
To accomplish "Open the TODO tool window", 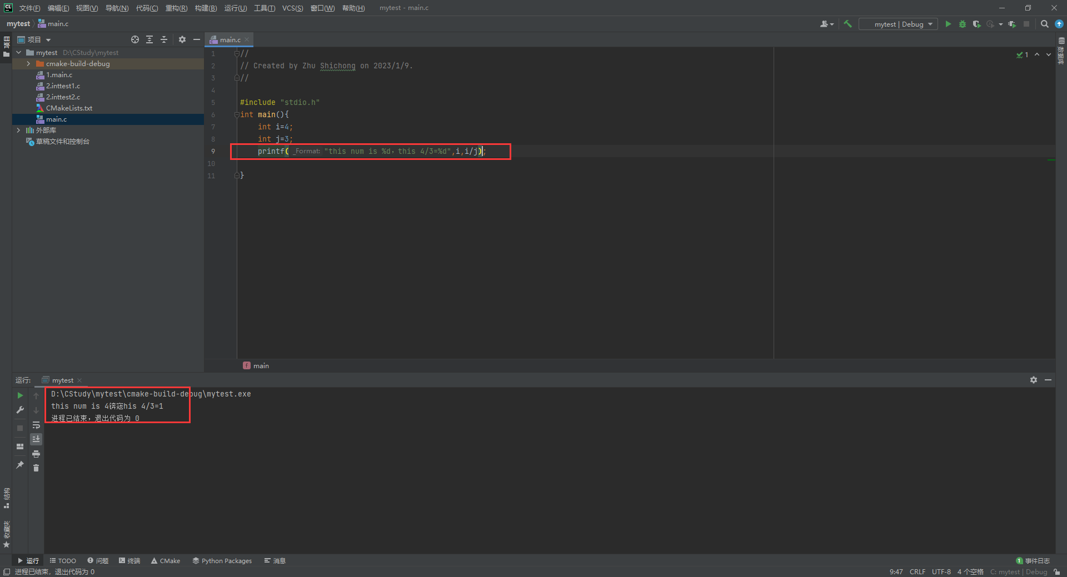I will coord(63,561).
